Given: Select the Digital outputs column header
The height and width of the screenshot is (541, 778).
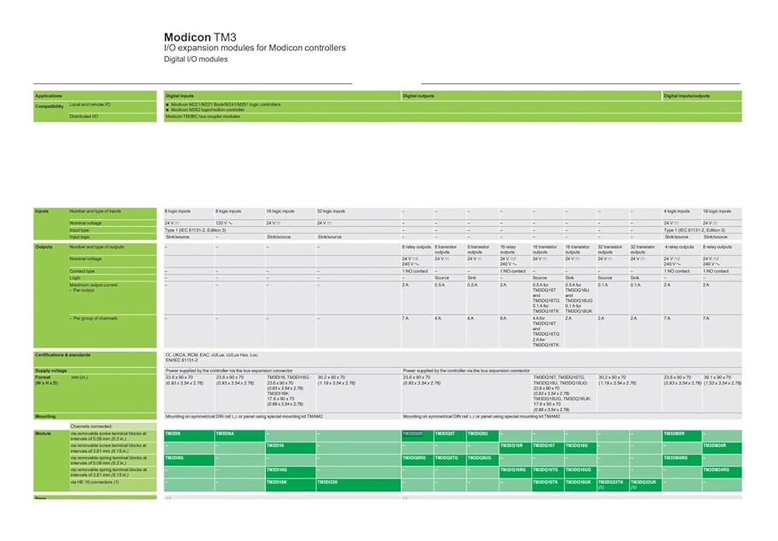Looking at the screenshot, I should pyautogui.click(x=419, y=96).
